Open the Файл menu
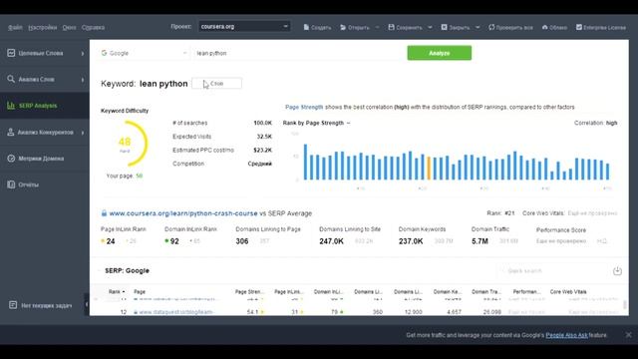This screenshot has height=359, width=638. (15, 27)
